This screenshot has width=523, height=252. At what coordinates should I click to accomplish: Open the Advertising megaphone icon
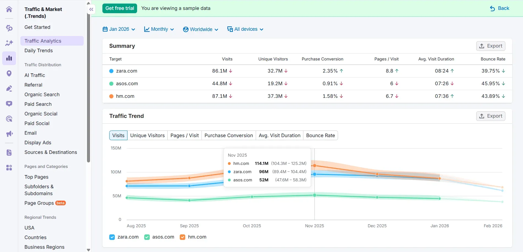(x=9, y=134)
